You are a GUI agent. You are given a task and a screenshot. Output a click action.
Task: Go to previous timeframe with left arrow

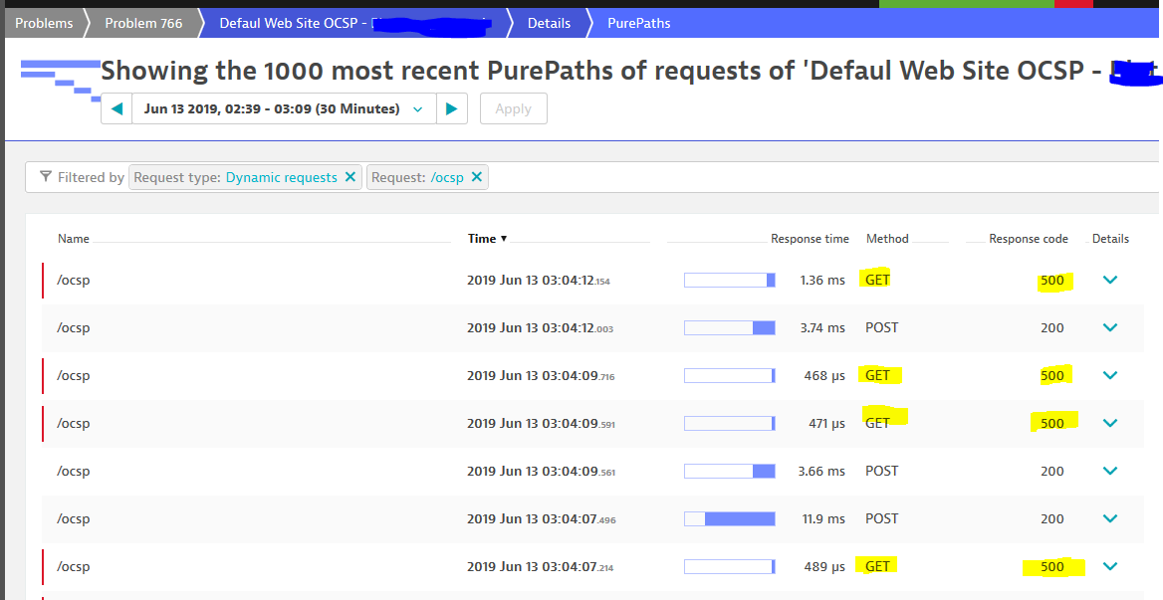116,108
